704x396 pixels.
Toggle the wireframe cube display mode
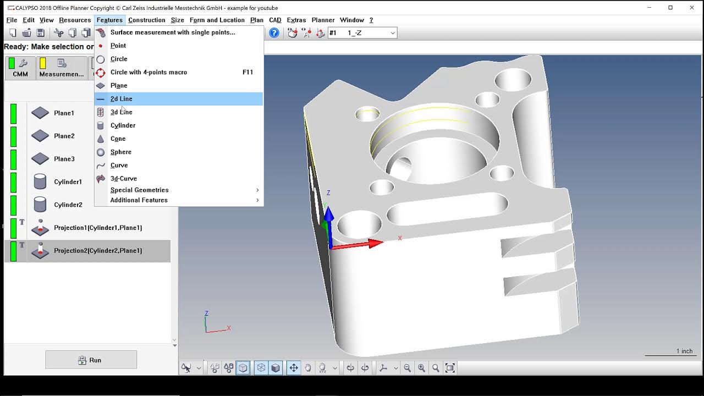(261, 368)
